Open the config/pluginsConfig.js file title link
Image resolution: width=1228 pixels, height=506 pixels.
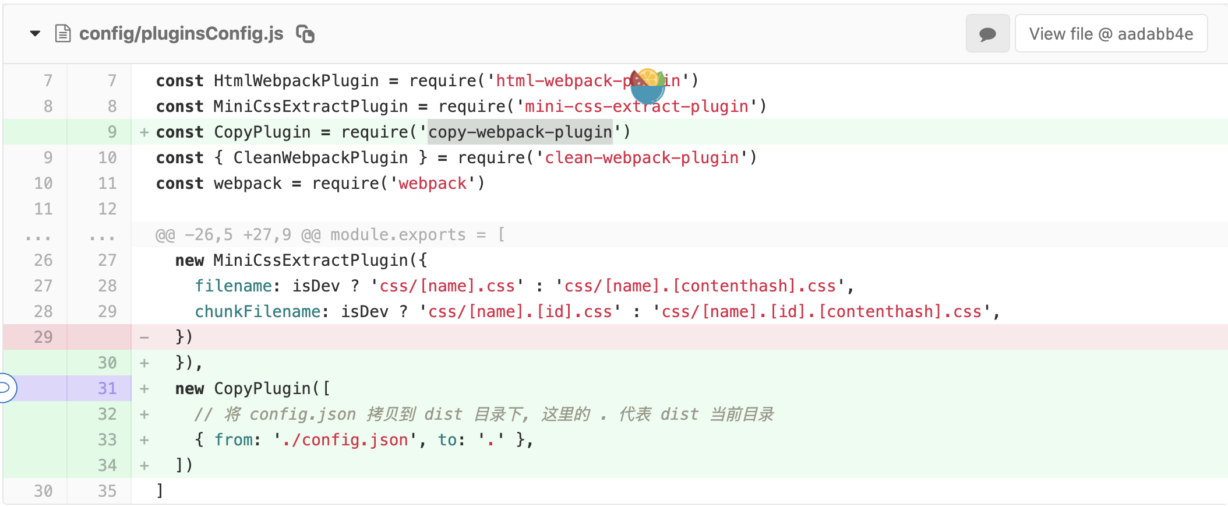(x=181, y=34)
